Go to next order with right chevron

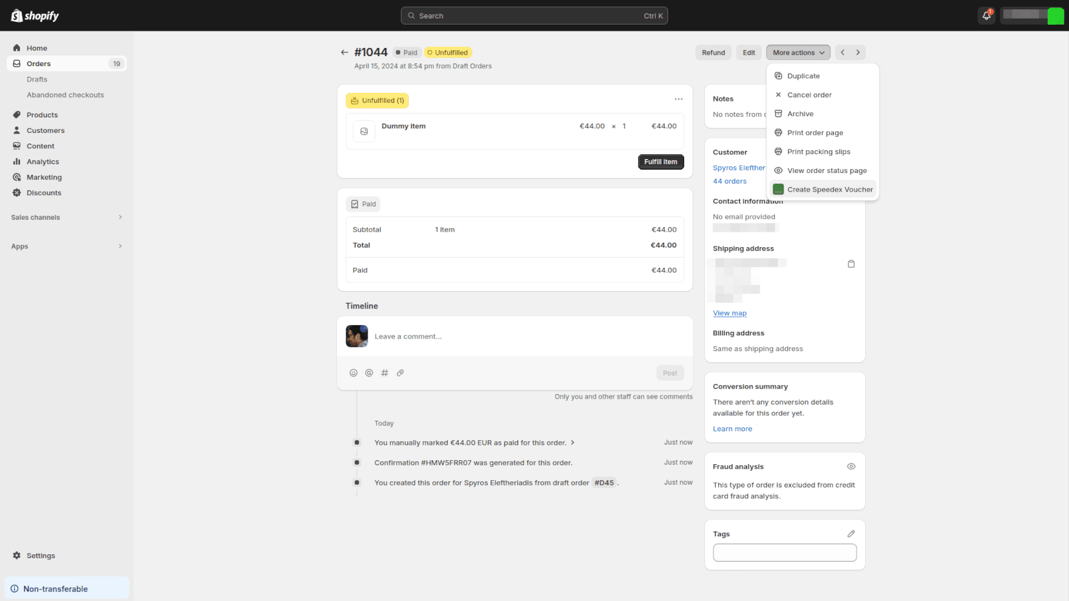858,53
